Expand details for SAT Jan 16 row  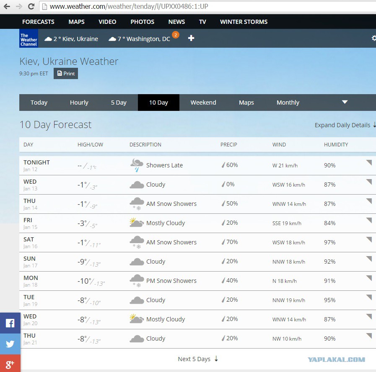coord(369,239)
